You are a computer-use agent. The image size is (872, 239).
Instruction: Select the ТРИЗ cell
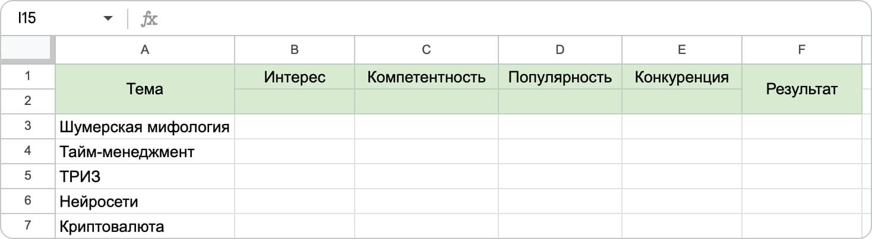(145, 176)
